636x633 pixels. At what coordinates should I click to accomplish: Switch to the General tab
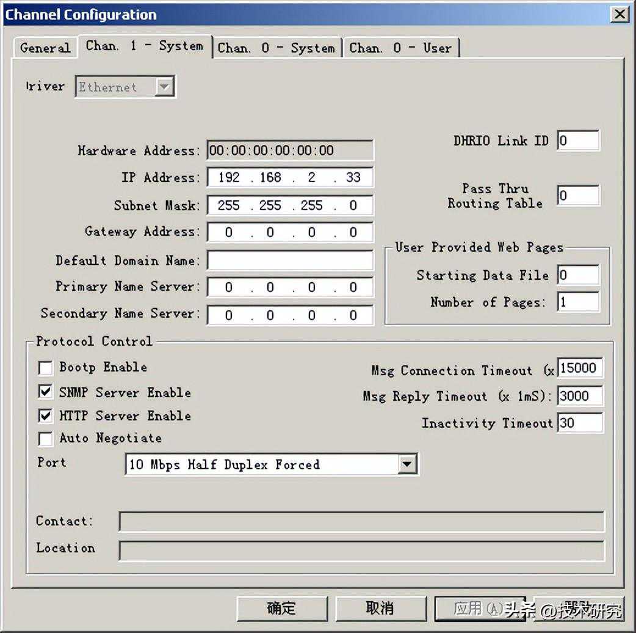pos(45,48)
